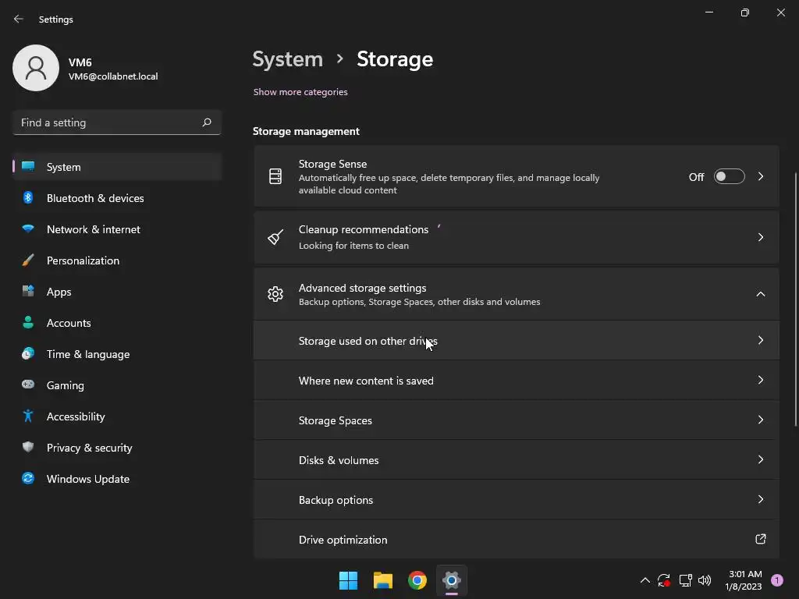
Task: Open Disks & volumes page
Action: point(516,460)
